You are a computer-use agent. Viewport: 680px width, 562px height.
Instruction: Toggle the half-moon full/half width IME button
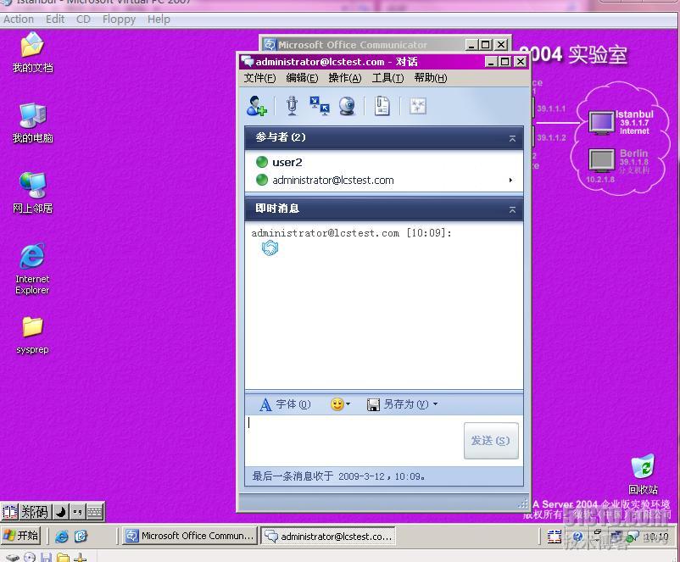tap(60, 512)
